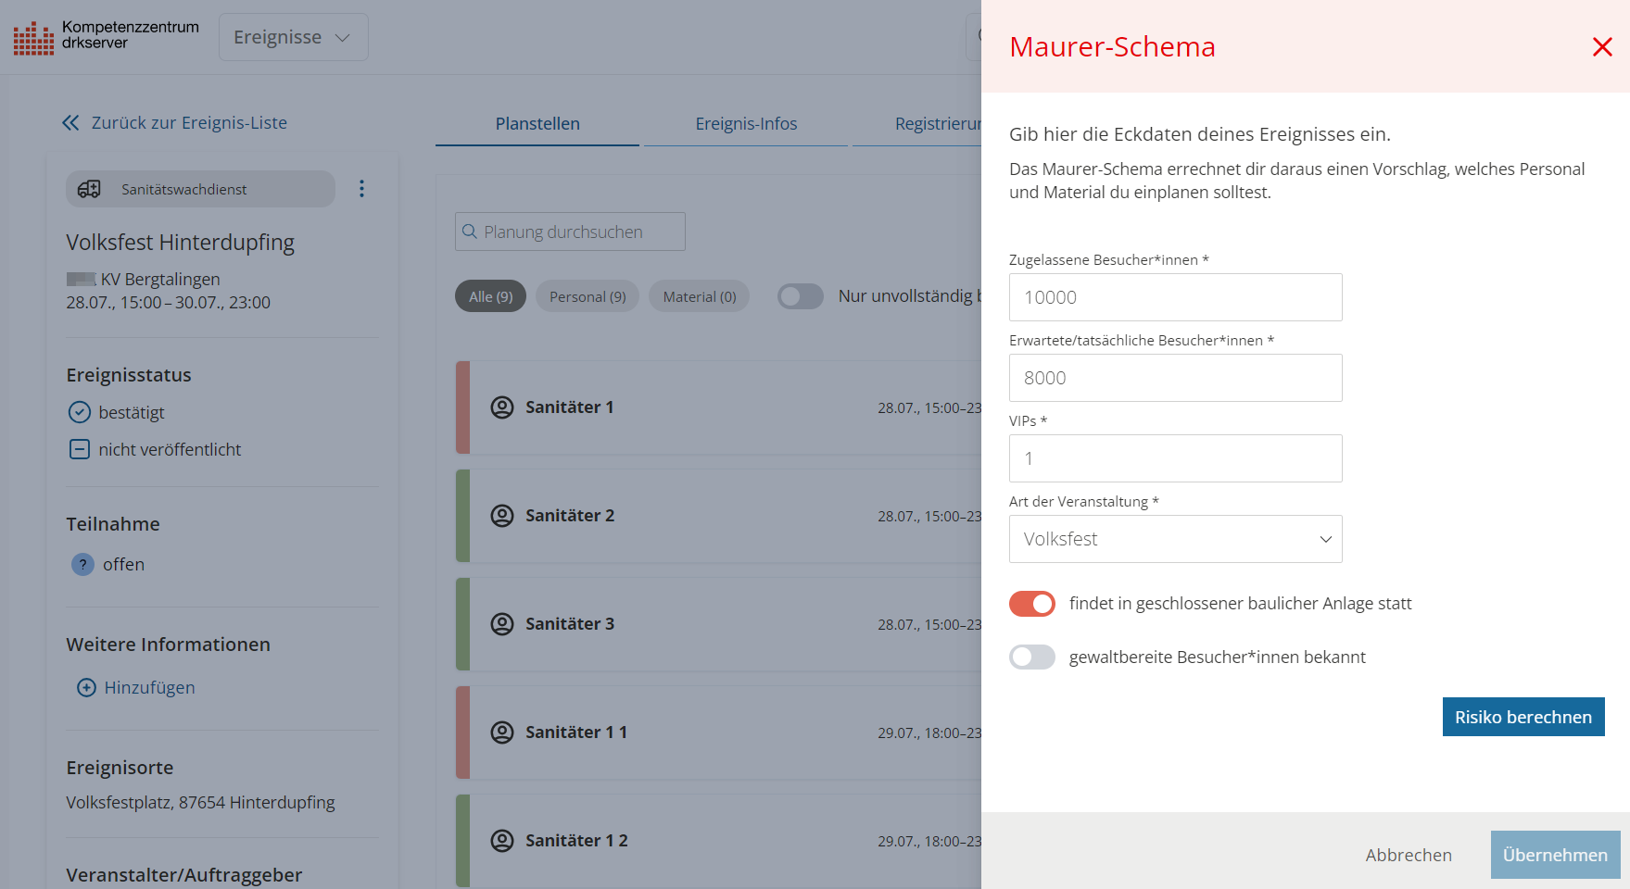
Task: Click the question mark icon beside offen
Action: tap(82, 564)
